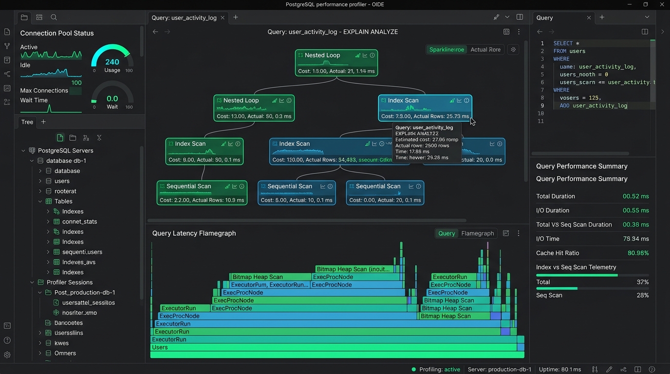
Task: Expand connet_stats table node
Action: 48,222
